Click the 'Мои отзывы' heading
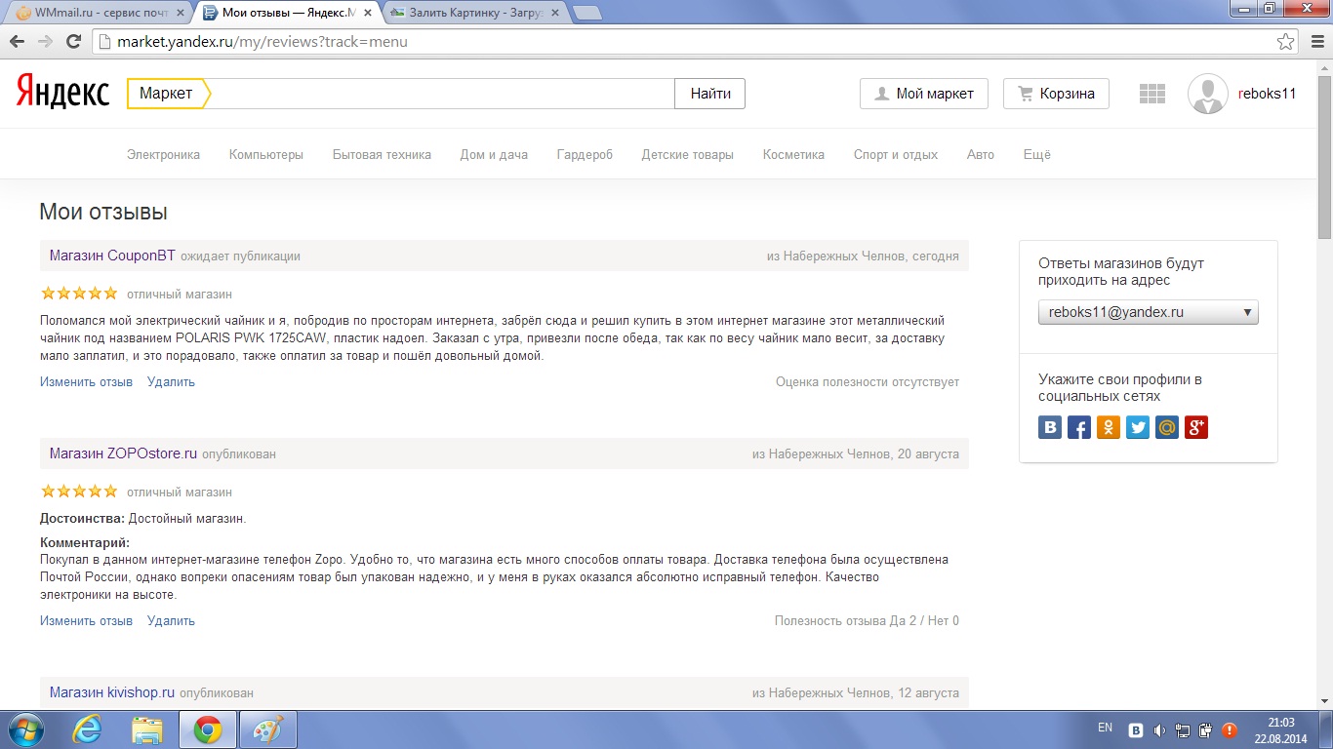The width and height of the screenshot is (1333, 749). tap(103, 212)
